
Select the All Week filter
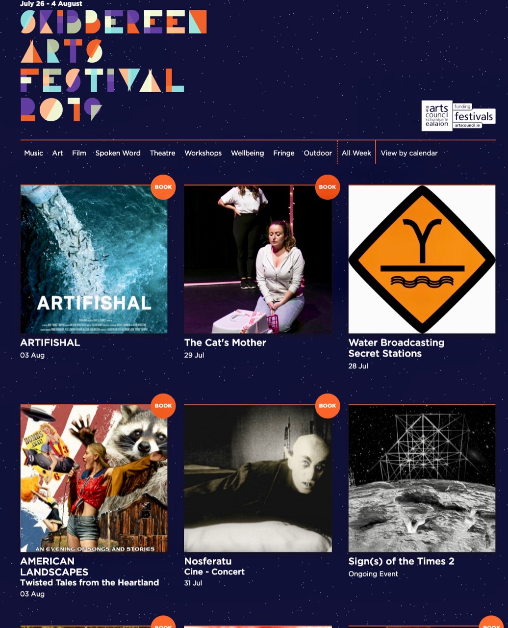pyautogui.click(x=356, y=153)
